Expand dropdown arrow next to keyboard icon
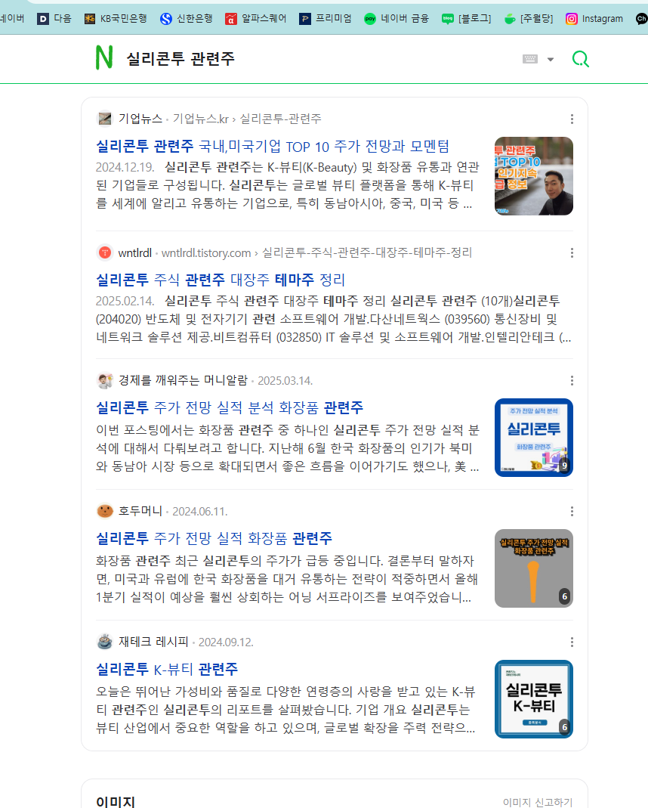This screenshot has width=648, height=808. pyautogui.click(x=551, y=60)
